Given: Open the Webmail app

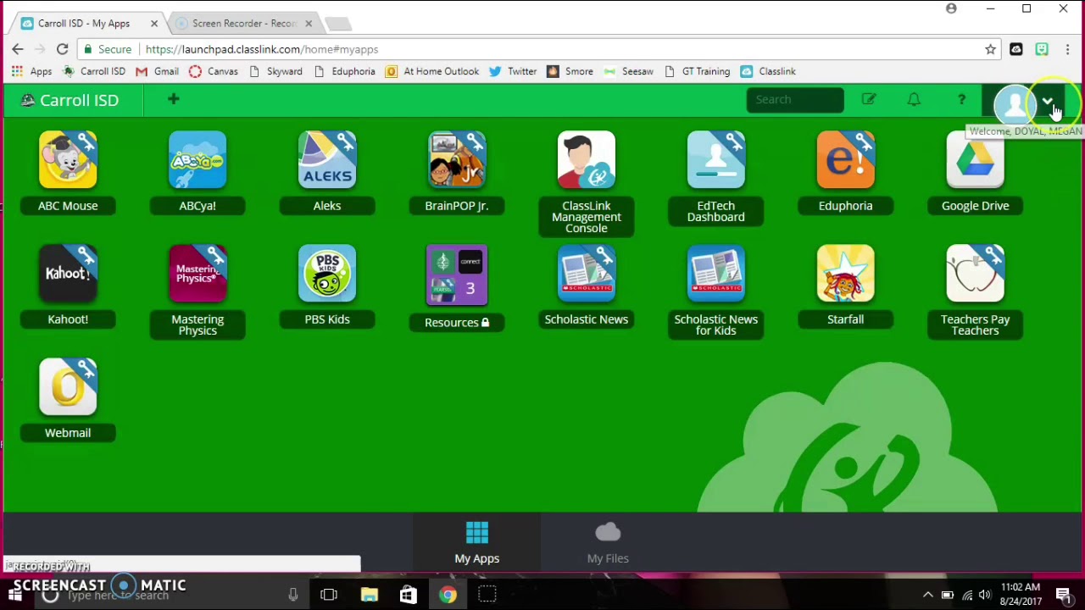Looking at the screenshot, I should click(x=68, y=387).
